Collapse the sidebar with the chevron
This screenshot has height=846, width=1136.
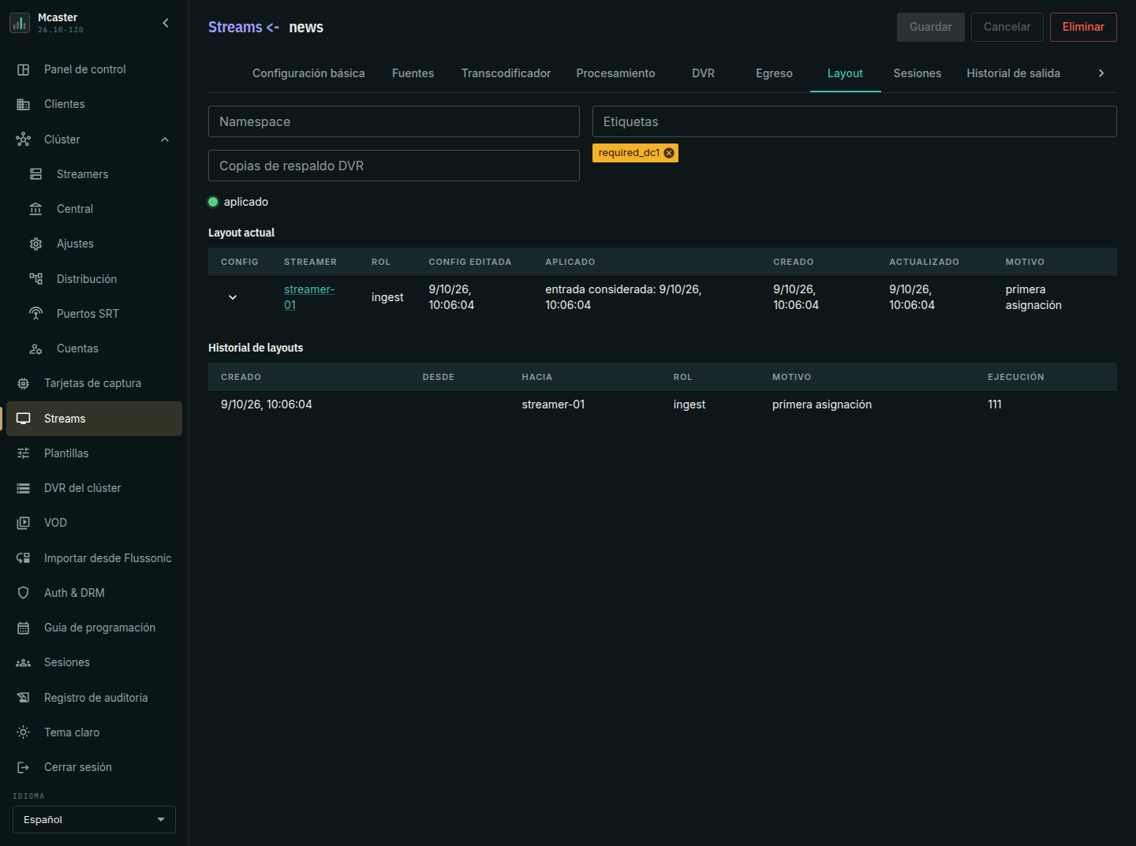click(166, 23)
